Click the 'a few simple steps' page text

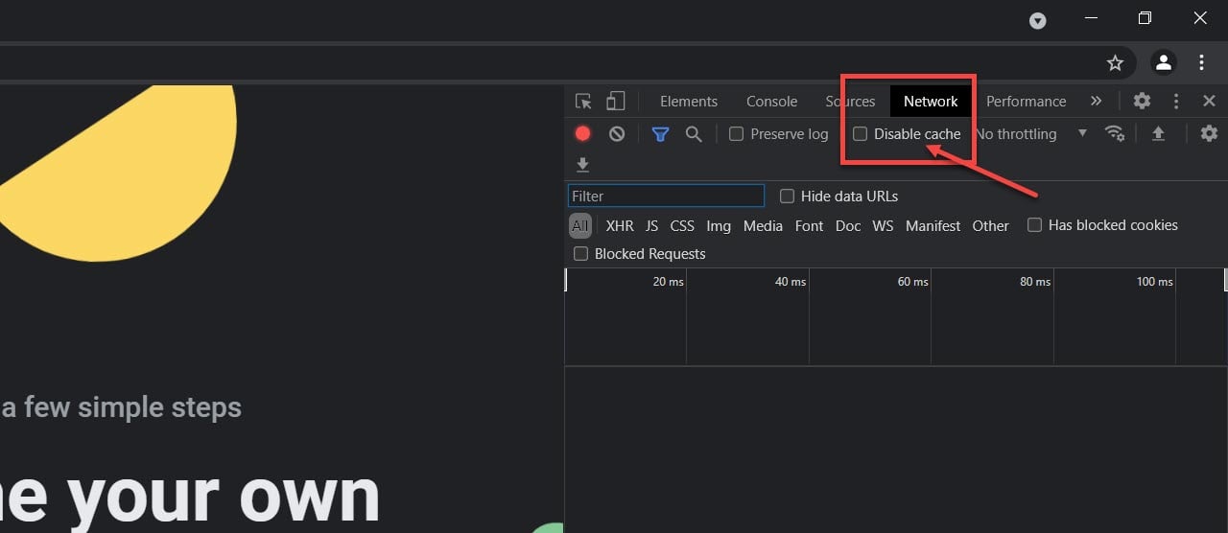point(121,408)
